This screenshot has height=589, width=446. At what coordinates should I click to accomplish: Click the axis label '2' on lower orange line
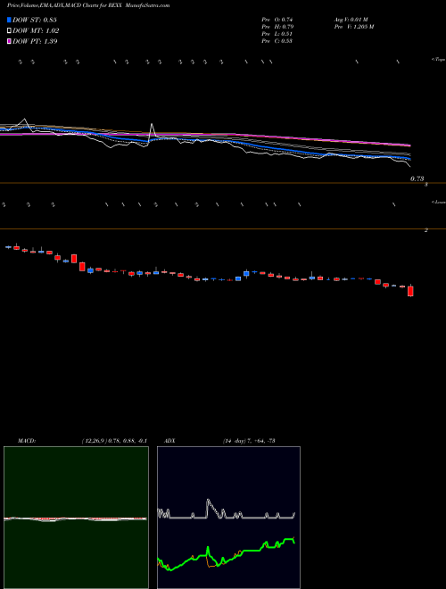[x=426, y=230]
